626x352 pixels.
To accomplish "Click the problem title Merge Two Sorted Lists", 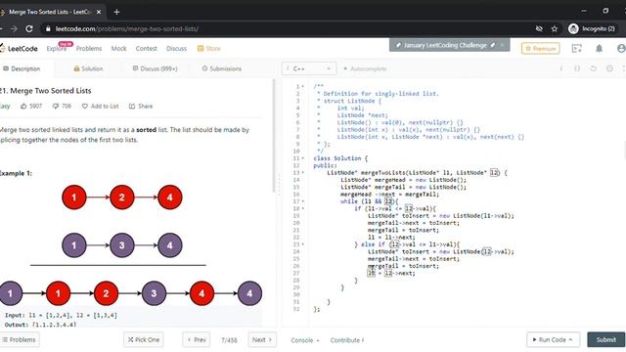I will pyautogui.click(x=46, y=91).
